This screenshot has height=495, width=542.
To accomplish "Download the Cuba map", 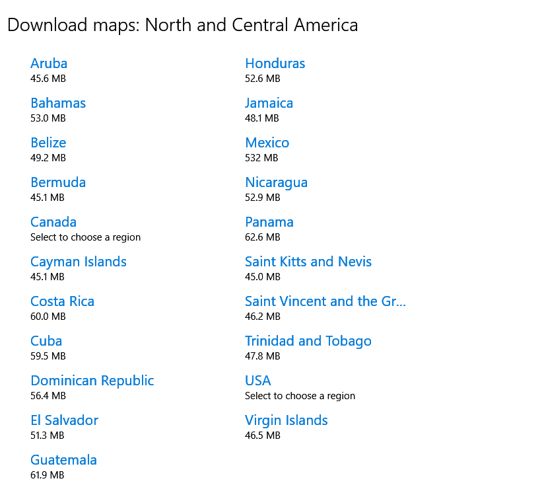I will pos(46,341).
